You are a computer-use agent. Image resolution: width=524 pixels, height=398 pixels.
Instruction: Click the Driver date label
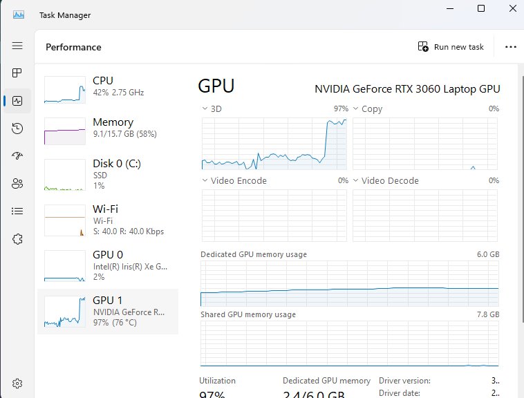[399, 393]
